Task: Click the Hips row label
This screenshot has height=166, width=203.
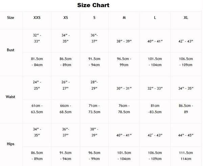Action: click(x=10, y=144)
